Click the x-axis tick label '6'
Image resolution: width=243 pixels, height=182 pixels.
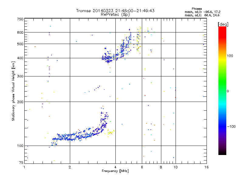tap(142, 167)
